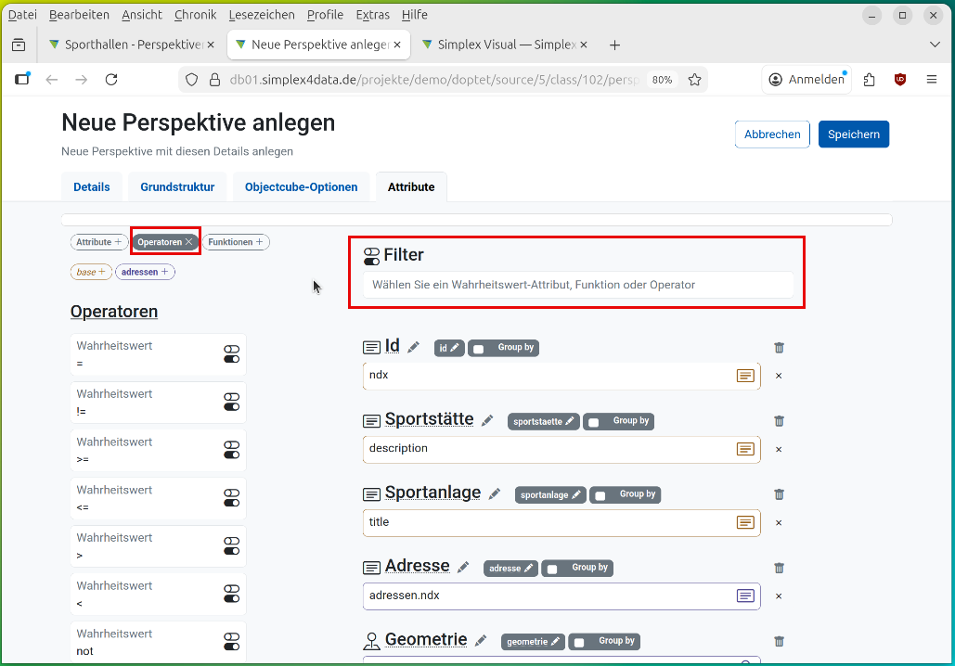
Task: Open the uBlock extension icon in toolbar
Action: [x=899, y=80]
